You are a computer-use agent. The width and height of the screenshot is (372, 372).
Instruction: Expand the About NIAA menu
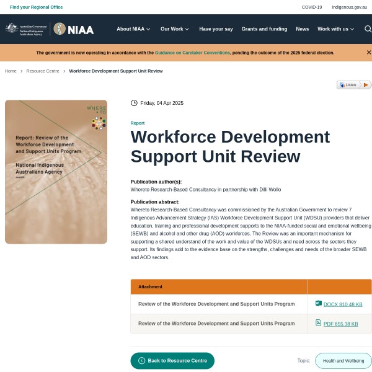click(133, 29)
